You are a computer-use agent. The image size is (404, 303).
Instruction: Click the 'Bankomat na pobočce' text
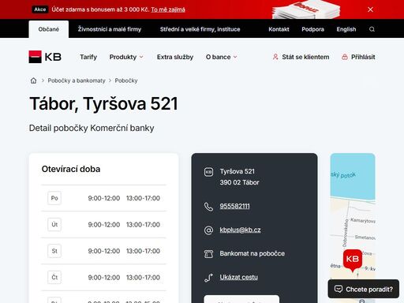click(252, 253)
